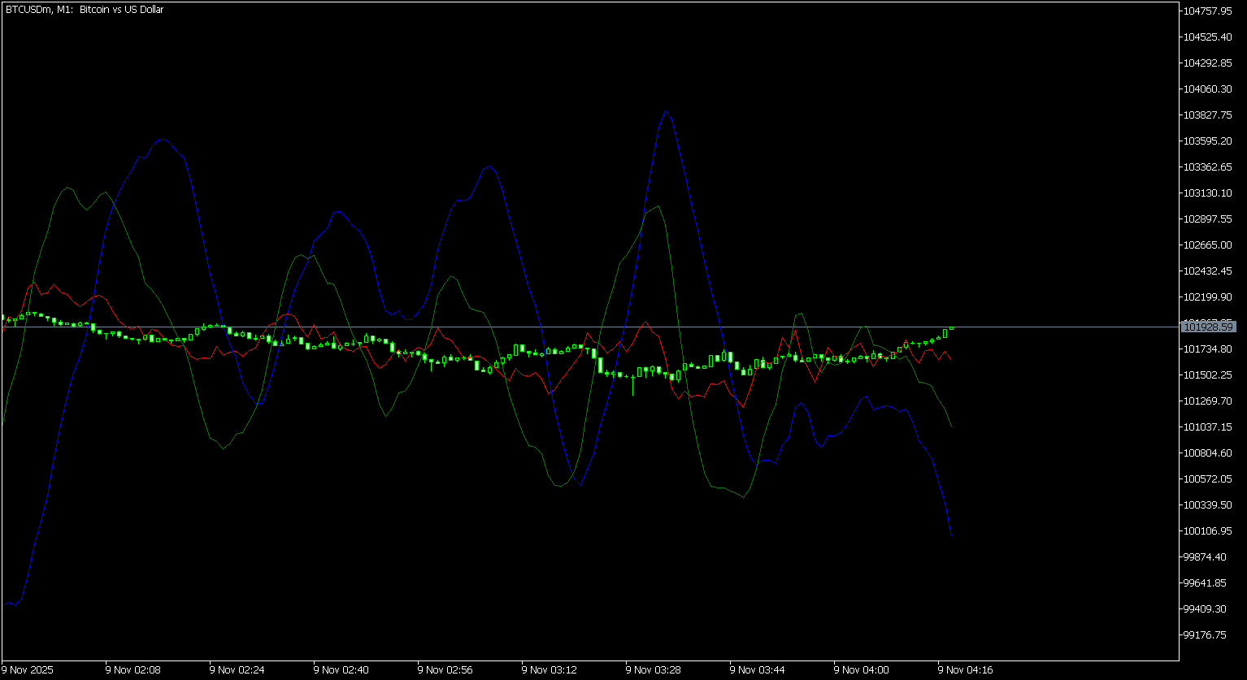Click the 102897.55 price scale label
This screenshot has width=1247, height=680.
pyautogui.click(x=1210, y=219)
